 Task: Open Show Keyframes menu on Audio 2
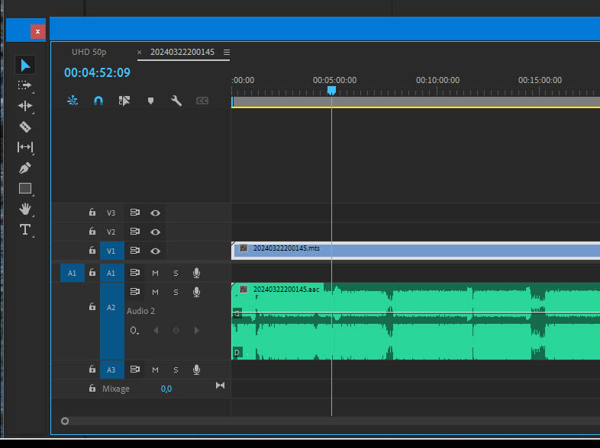(134, 331)
